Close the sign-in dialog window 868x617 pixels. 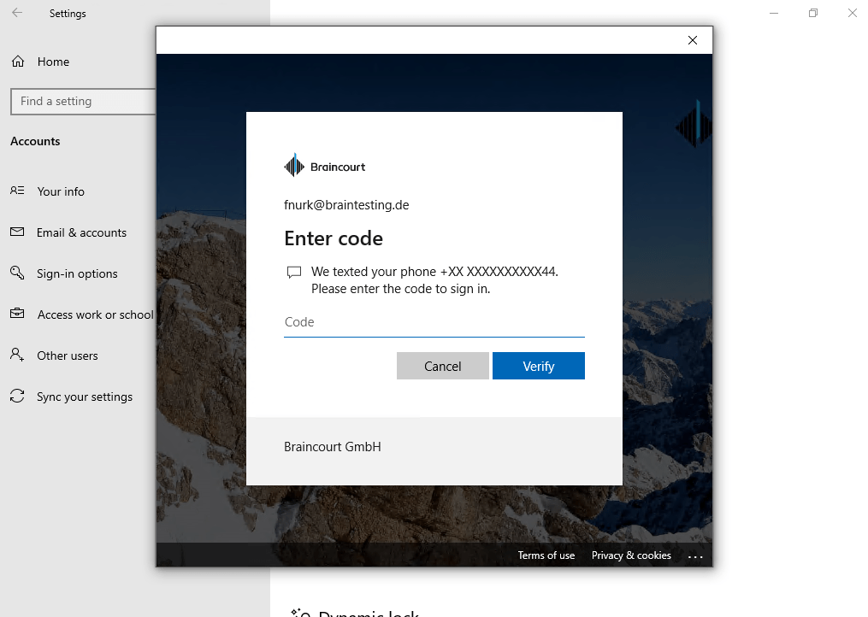(x=693, y=40)
